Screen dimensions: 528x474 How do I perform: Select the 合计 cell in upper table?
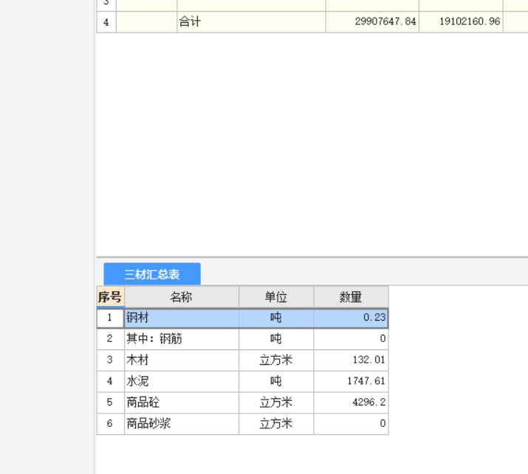(x=251, y=22)
